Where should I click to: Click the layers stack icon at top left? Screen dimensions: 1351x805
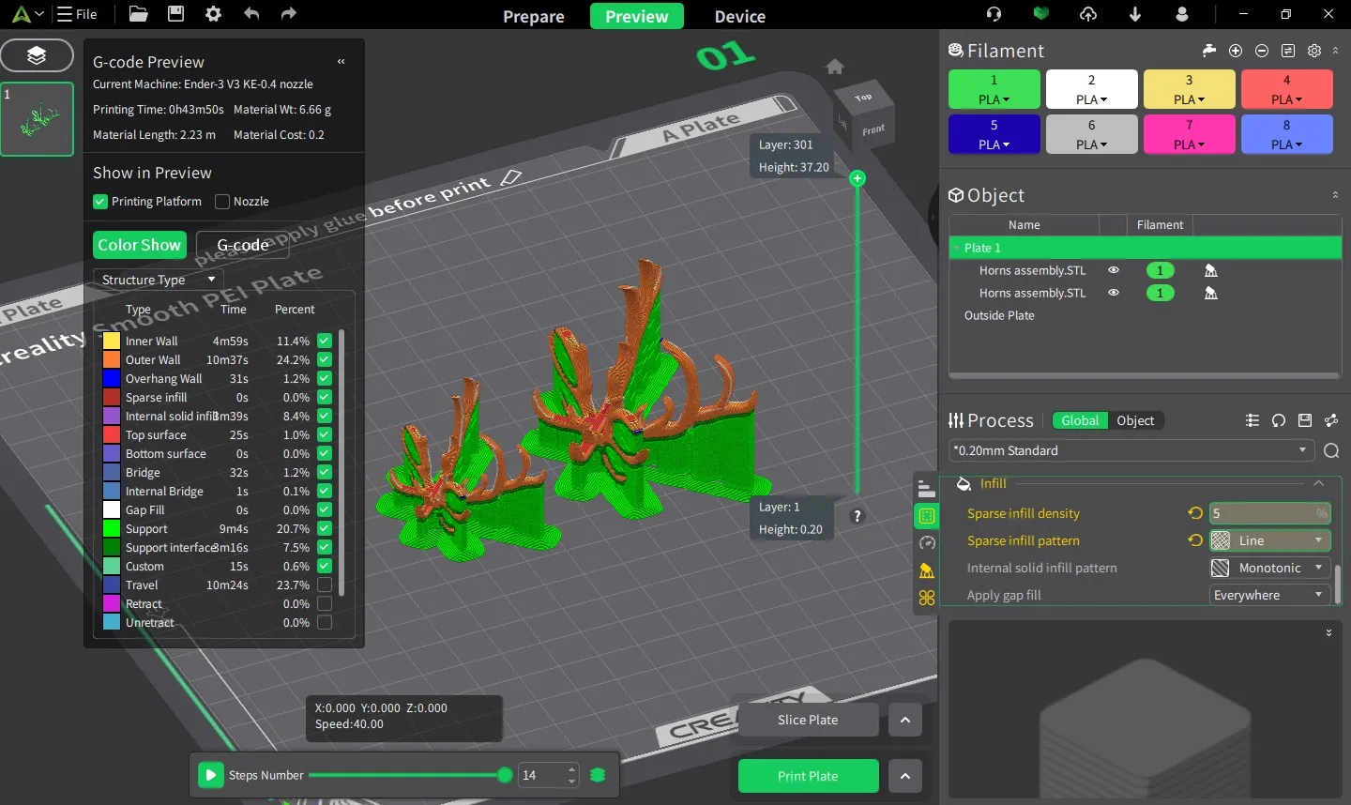37,55
